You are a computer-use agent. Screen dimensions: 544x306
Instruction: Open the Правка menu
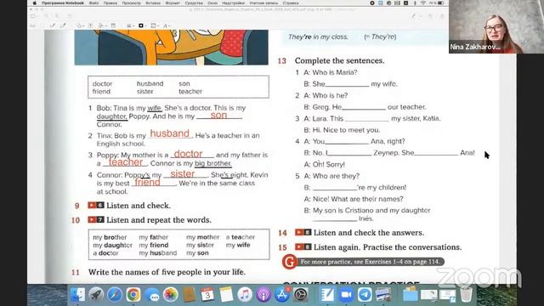coord(110,3)
